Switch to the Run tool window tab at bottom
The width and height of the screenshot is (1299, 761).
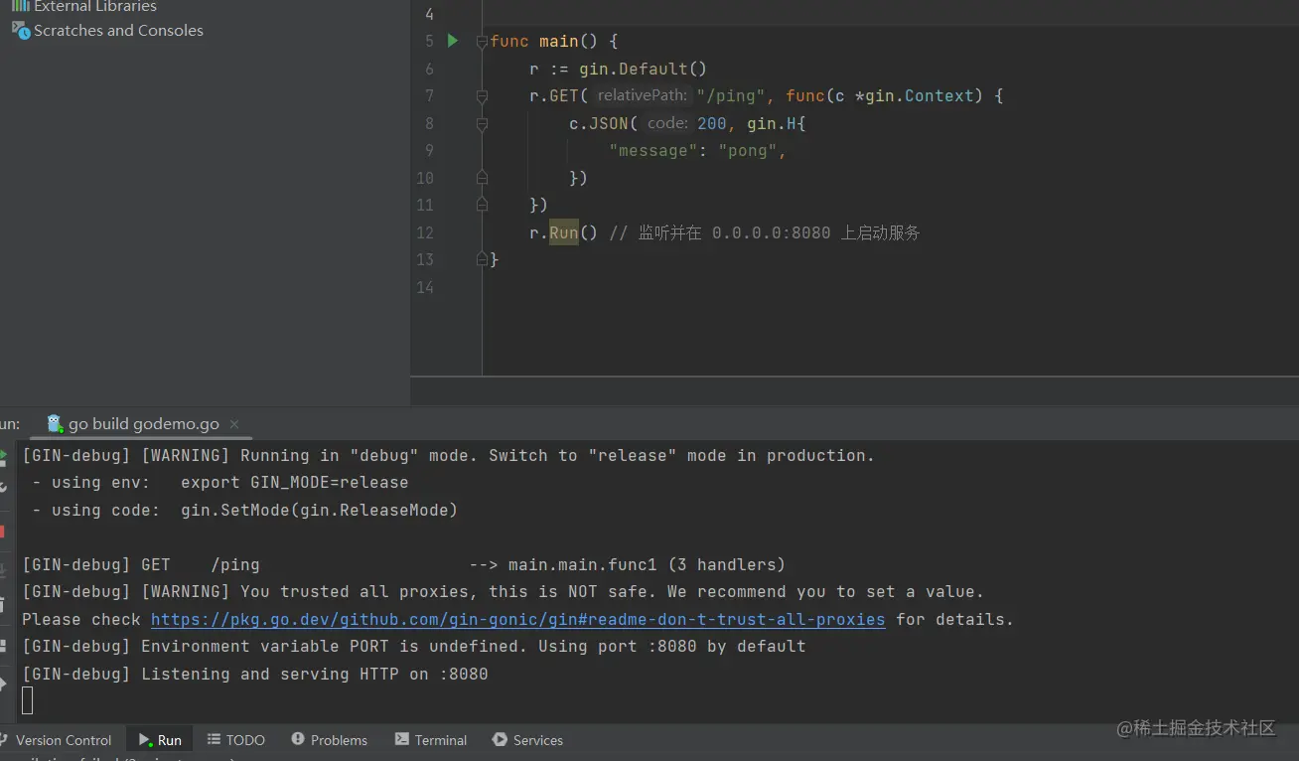(160, 740)
